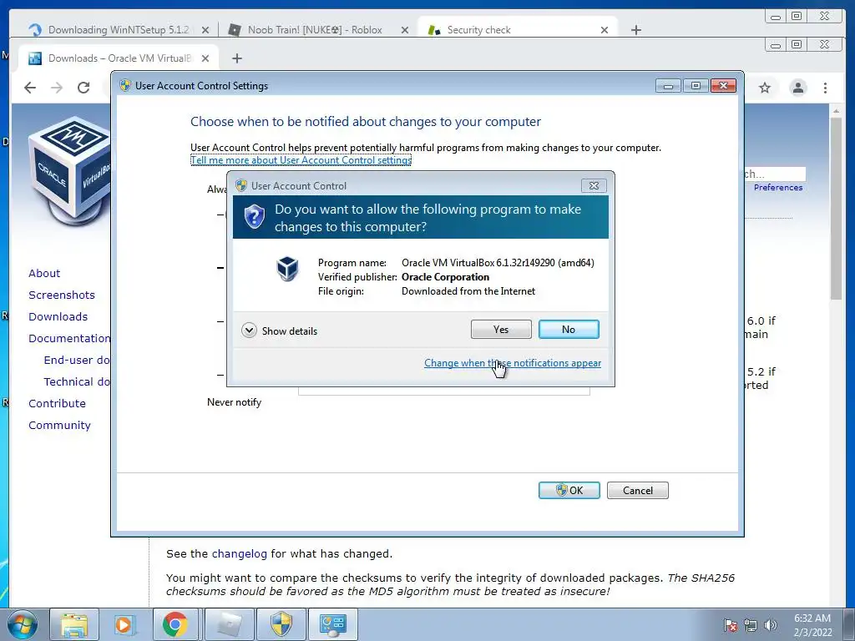The height and width of the screenshot is (641, 855).
Task: Open the Chrome profile icon
Action: 797,88
